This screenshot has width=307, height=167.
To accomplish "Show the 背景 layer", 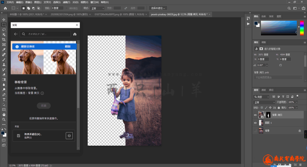I will 255,131.
